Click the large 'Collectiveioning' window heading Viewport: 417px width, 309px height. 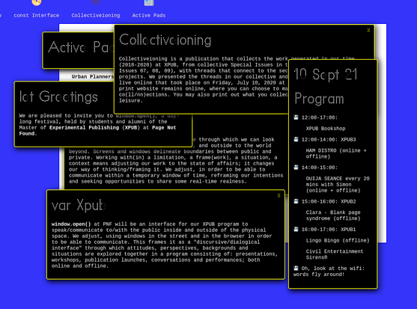[165, 40]
